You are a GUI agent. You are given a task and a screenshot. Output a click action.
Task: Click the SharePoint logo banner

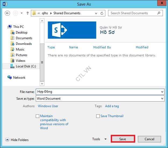tap(72, 30)
